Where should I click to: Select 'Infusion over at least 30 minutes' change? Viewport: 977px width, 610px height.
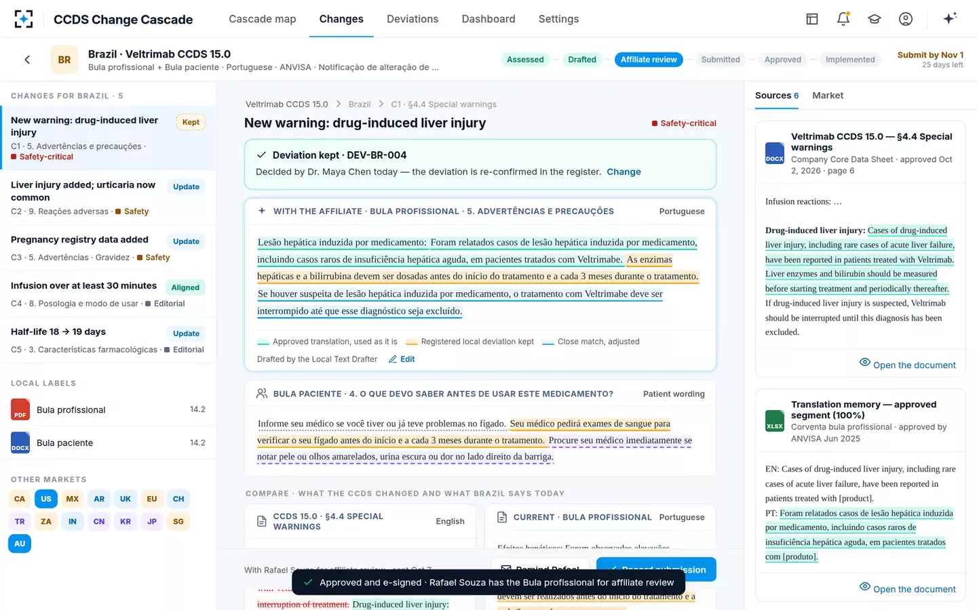tap(109, 294)
